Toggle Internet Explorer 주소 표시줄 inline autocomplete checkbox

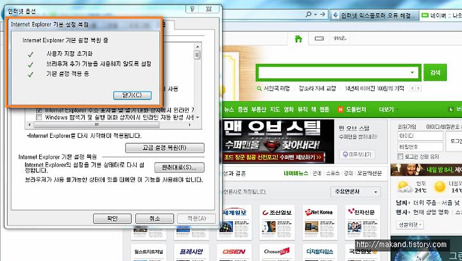39,110
